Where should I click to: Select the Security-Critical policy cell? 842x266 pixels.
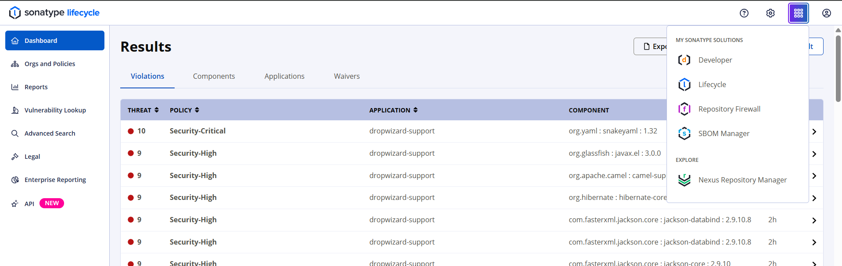click(198, 131)
